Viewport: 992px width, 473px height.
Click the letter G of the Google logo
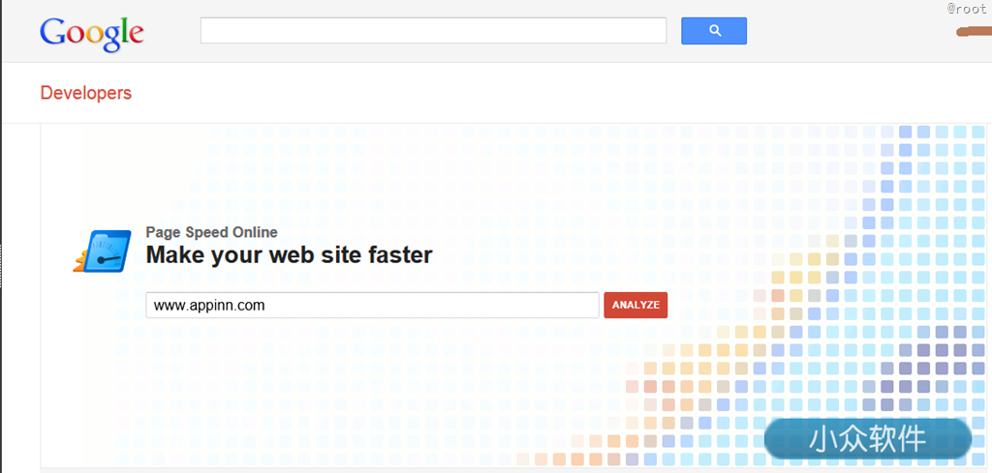click(52, 32)
